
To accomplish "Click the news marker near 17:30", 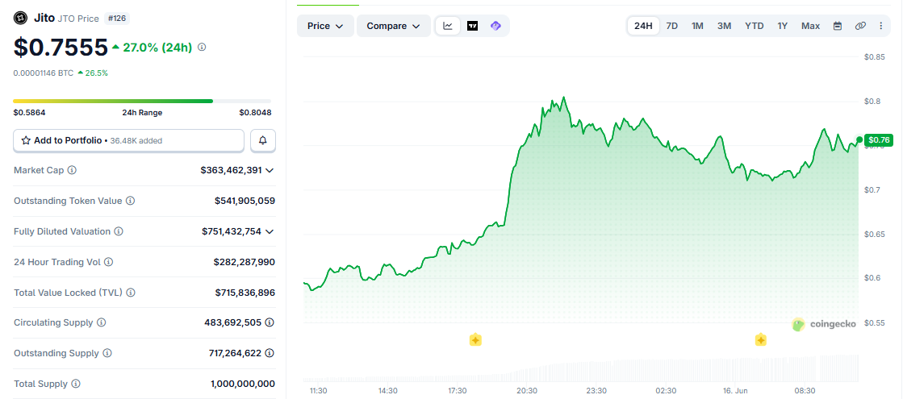I will pos(475,340).
